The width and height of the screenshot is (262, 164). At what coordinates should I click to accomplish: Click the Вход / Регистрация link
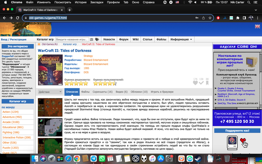[14, 40]
